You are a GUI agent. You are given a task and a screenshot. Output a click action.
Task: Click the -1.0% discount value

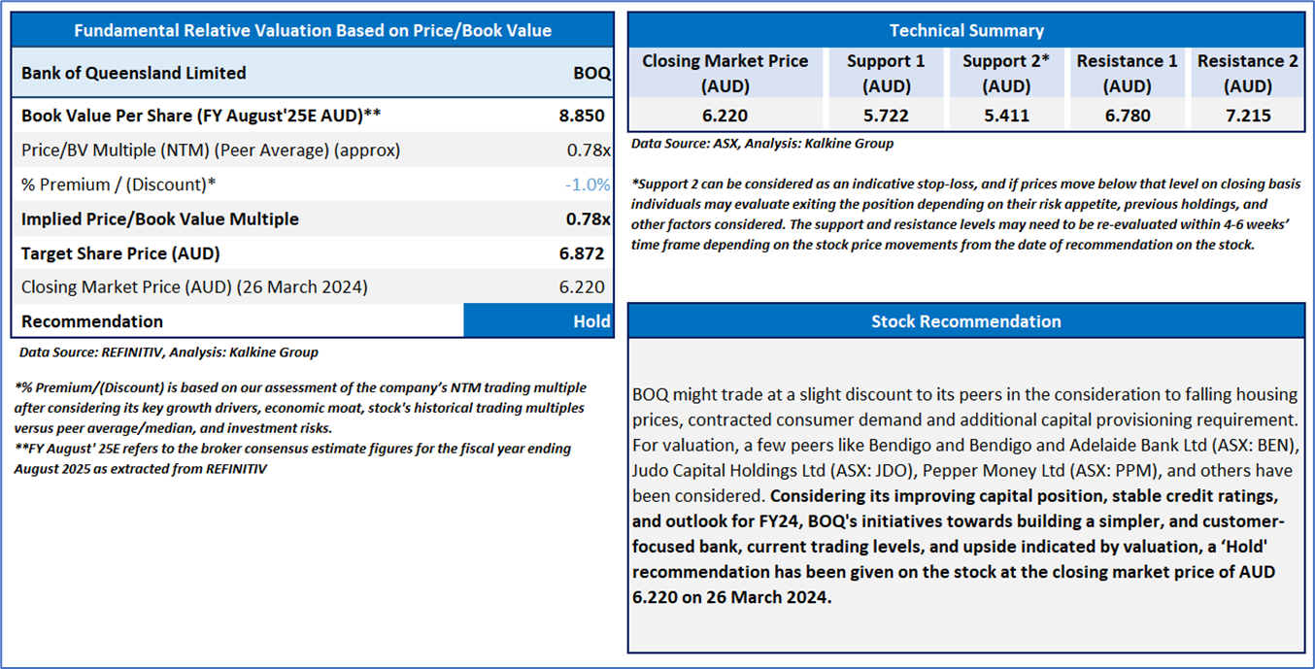pos(588,184)
